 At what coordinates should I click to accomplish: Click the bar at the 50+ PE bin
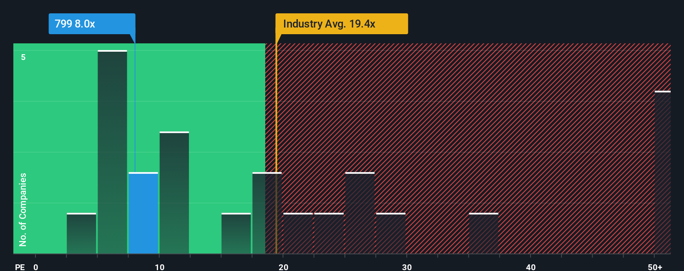[663, 172]
